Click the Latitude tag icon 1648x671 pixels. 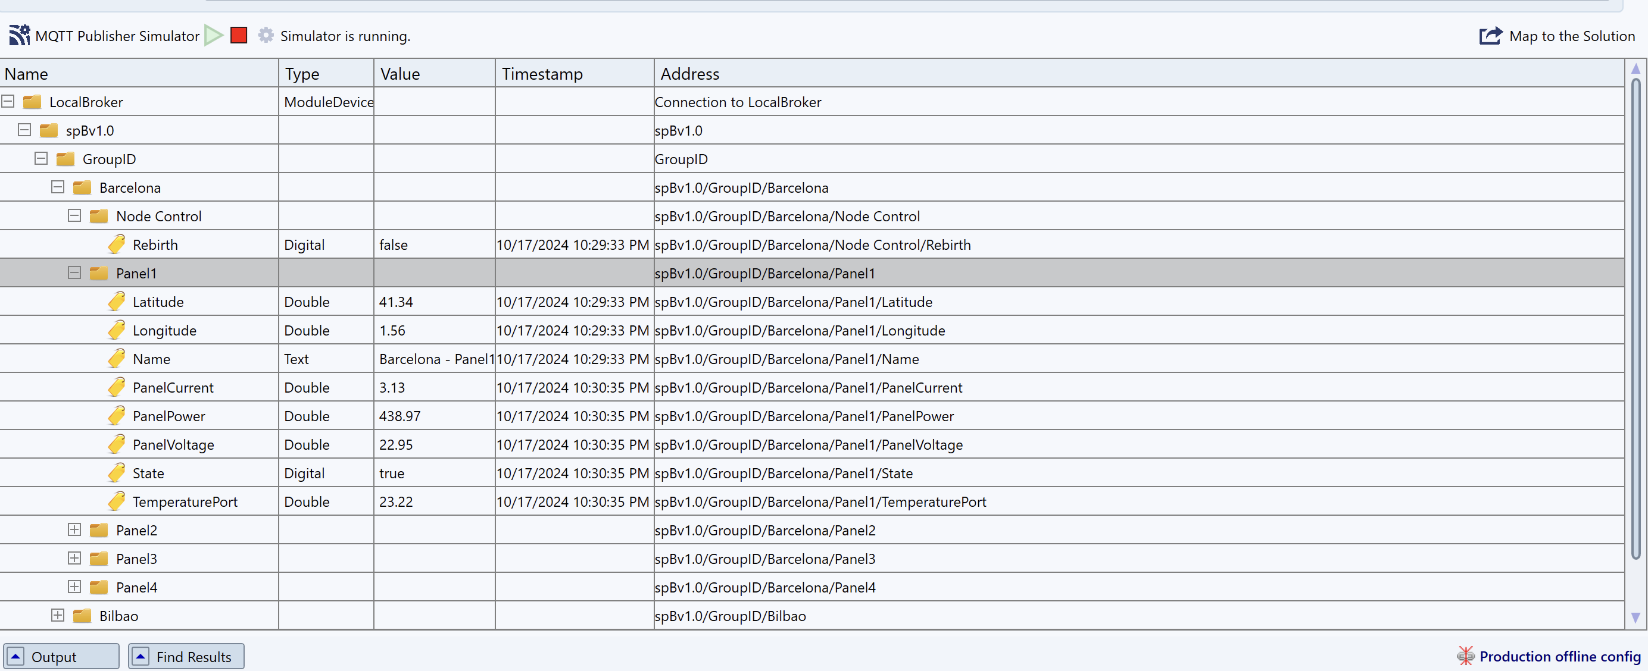coord(117,302)
